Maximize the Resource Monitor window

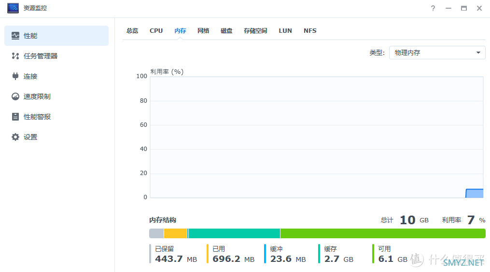point(464,8)
